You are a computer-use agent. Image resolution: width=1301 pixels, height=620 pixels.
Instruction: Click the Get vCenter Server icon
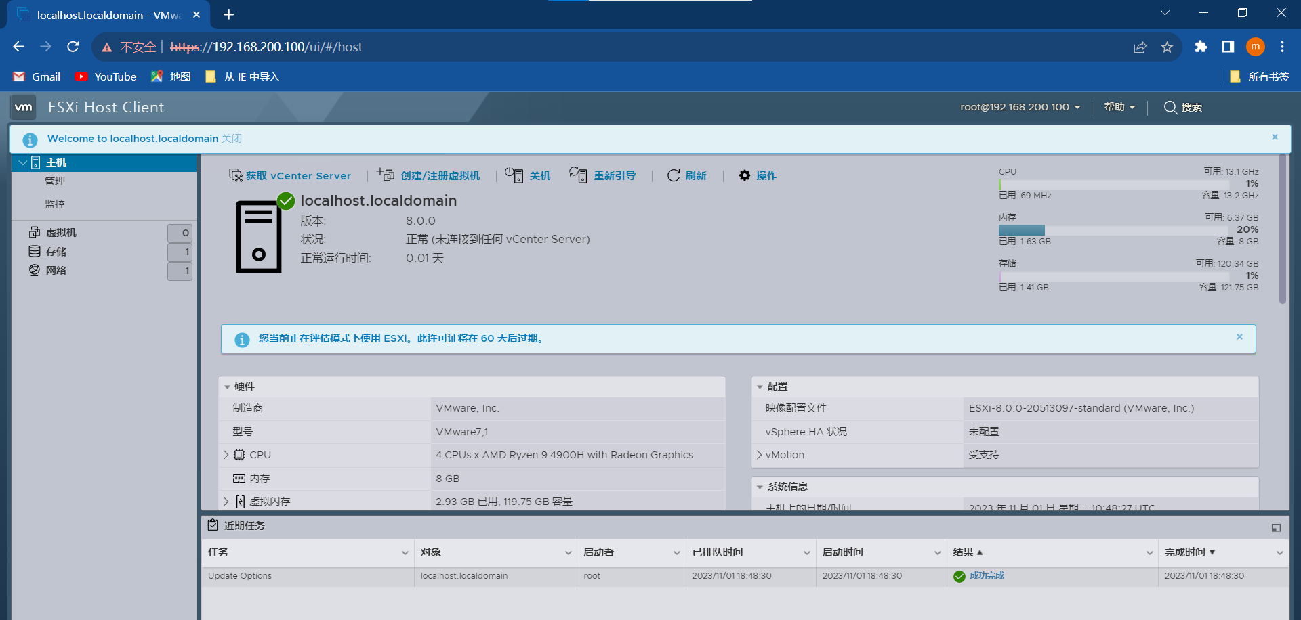point(235,175)
